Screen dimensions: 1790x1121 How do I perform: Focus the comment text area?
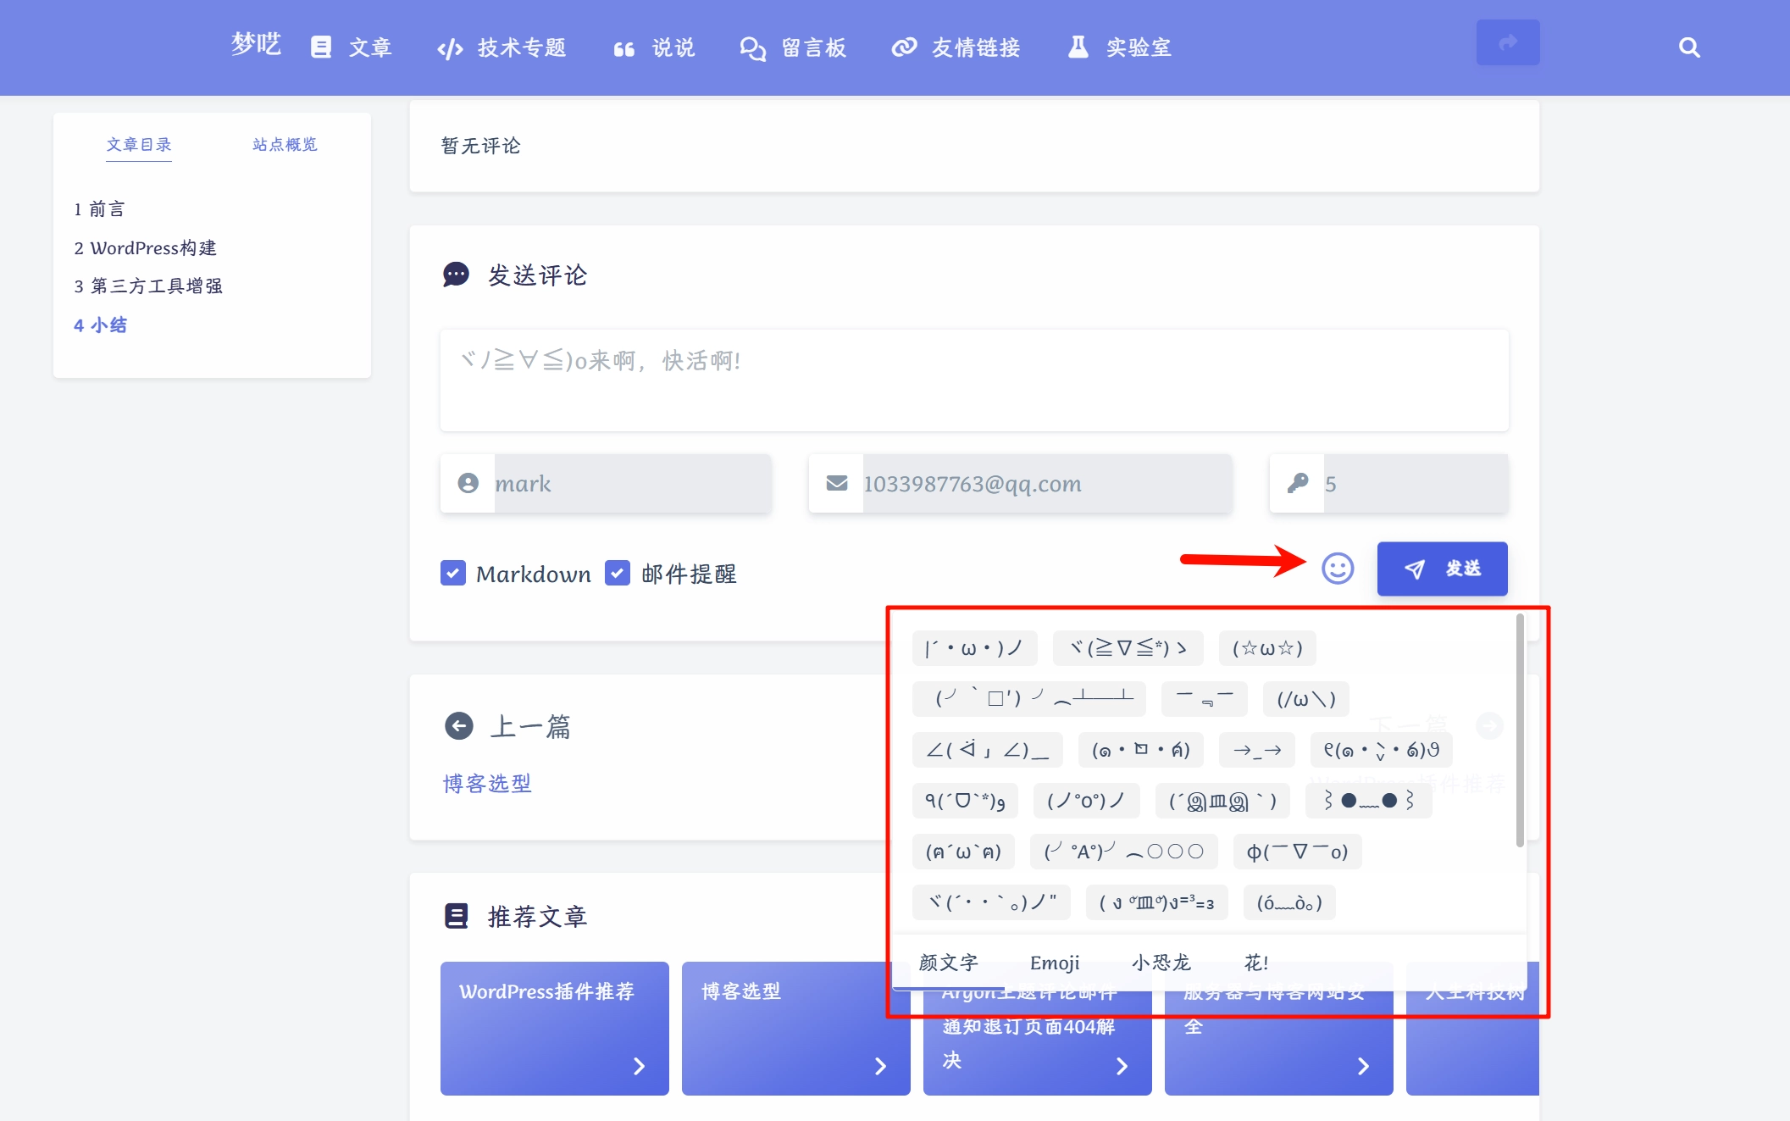pos(974,380)
